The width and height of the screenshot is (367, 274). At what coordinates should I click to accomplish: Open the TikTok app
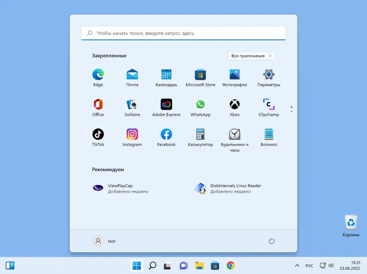[98, 138]
